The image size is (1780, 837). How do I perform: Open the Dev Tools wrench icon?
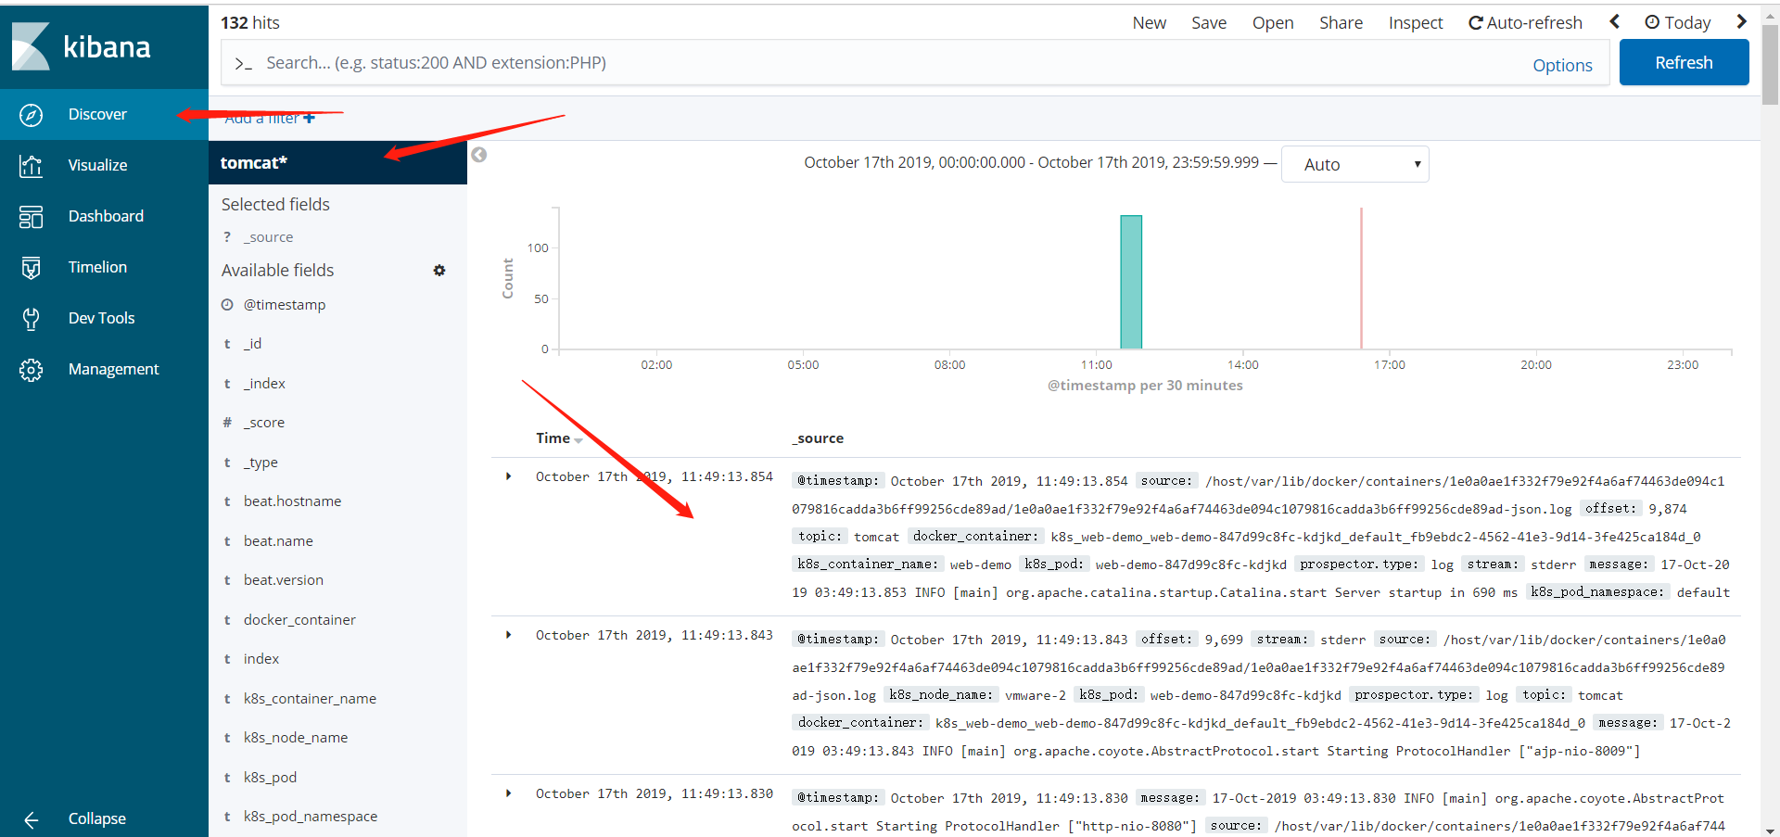click(31, 319)
